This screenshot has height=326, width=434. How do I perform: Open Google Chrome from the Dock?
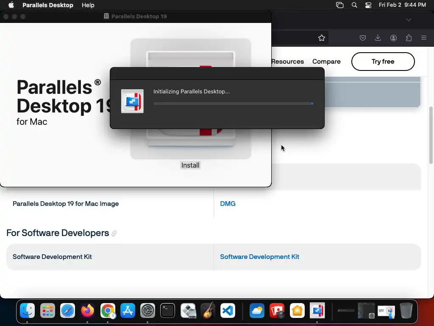[x=108, y=310]
